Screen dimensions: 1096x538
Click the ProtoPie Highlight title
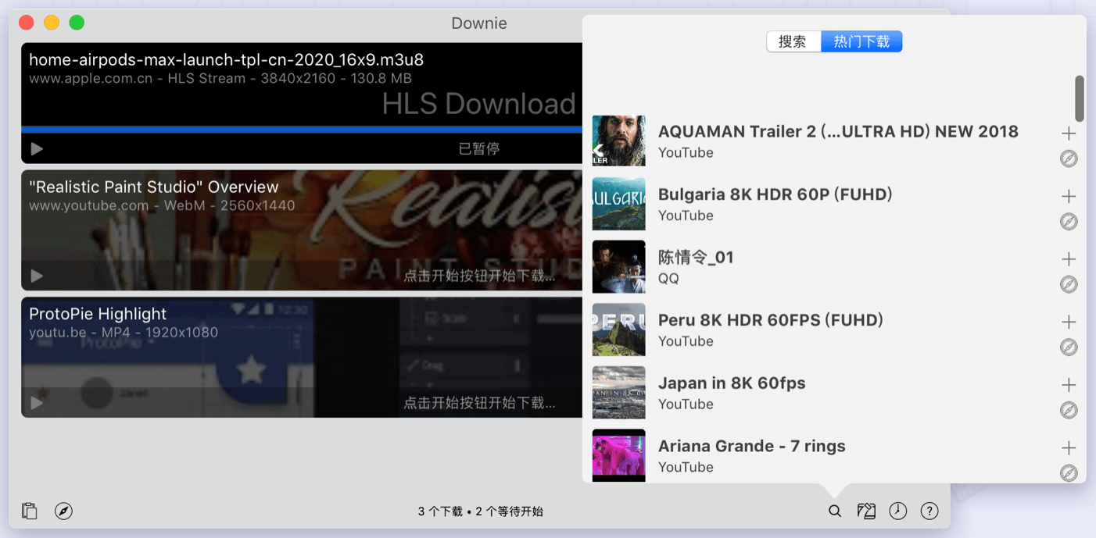(x=98, y=314)
